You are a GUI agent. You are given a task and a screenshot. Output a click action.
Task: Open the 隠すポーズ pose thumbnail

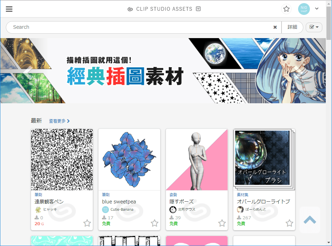click(x=197, y=159)
